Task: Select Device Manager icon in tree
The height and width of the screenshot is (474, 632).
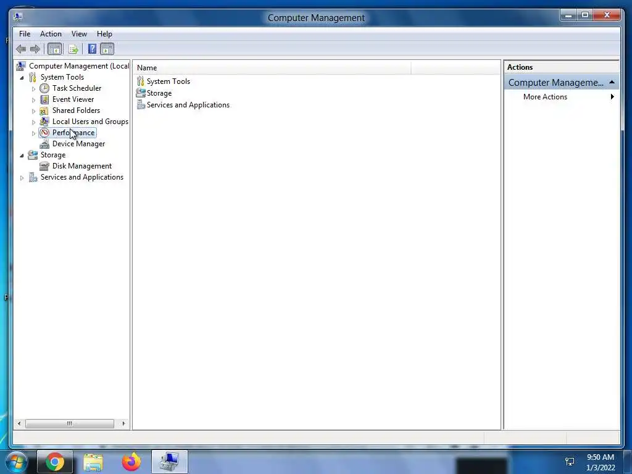Action: click(x=44, y=144)
